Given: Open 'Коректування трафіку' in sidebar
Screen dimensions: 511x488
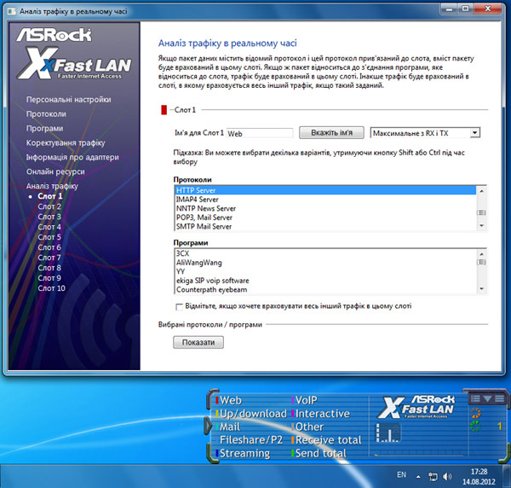Looking at the screenshot, I should [x=66, y=142].
